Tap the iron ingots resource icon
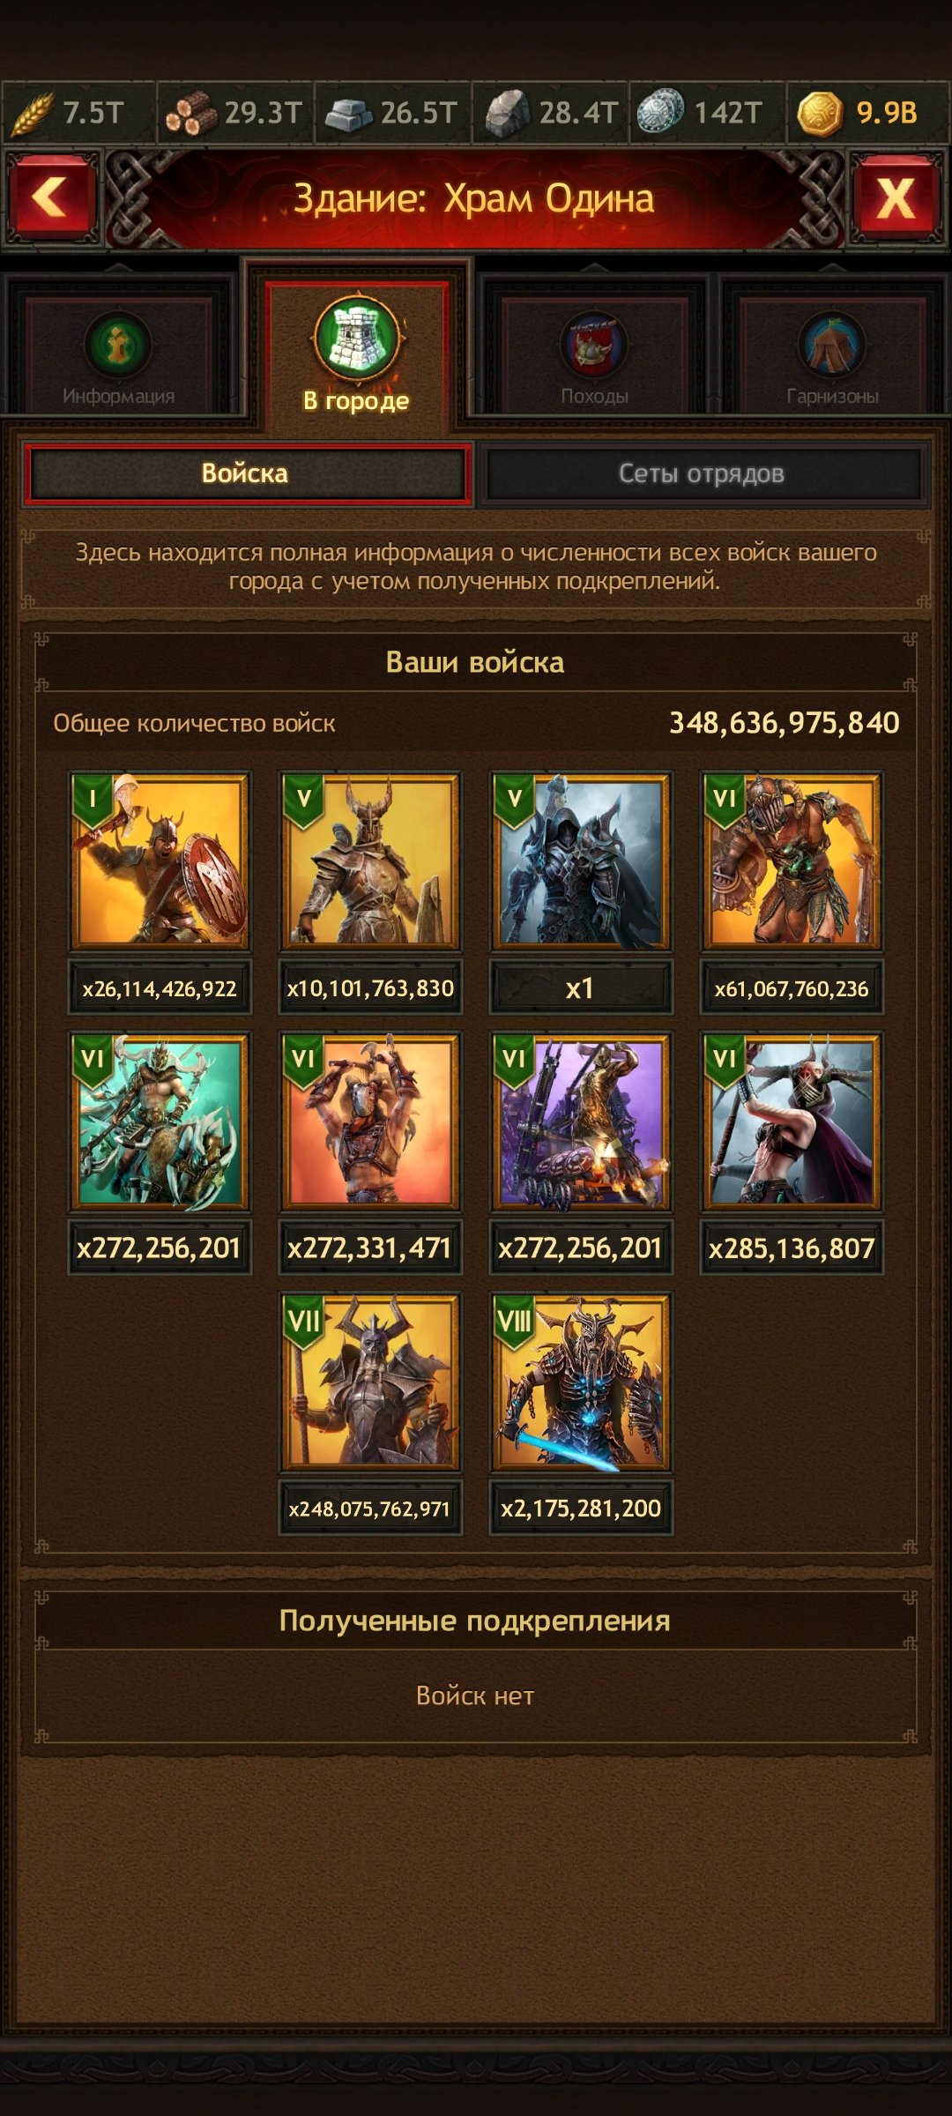The width and height of the screenshot is (952, 2116). pyautogui.click(x=349, y=113)
